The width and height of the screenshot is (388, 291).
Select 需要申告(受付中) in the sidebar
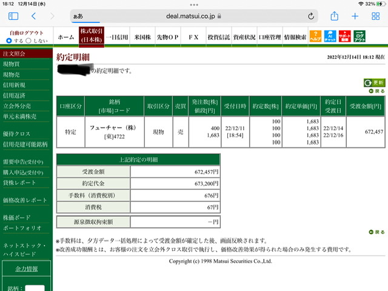pyautogui.click(x=23, y=162)
